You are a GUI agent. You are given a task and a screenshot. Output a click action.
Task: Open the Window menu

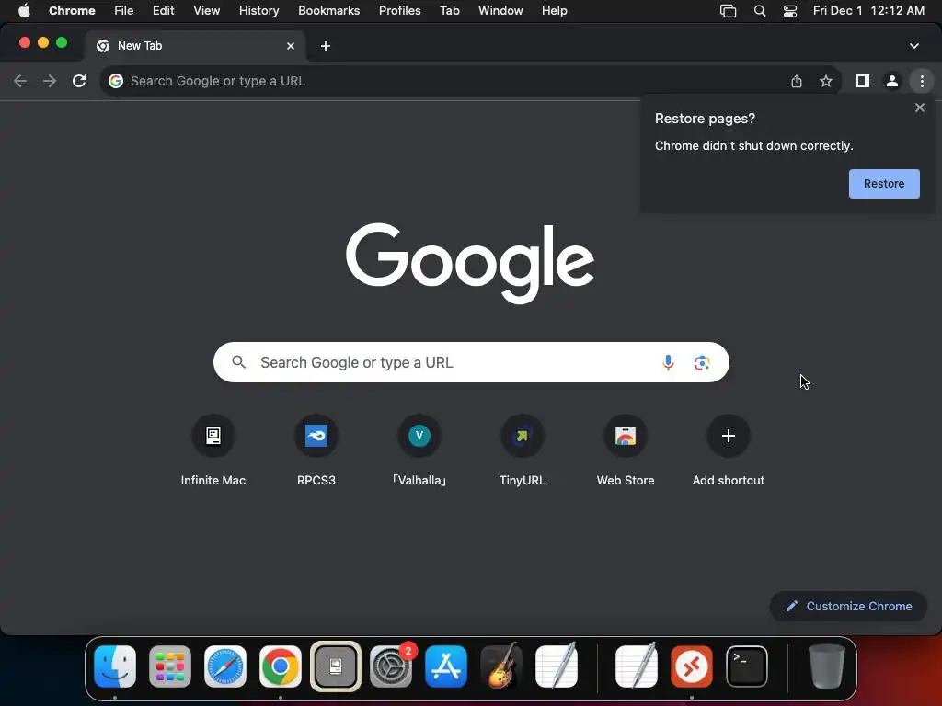pyautogui.click(x=500, y=11)
